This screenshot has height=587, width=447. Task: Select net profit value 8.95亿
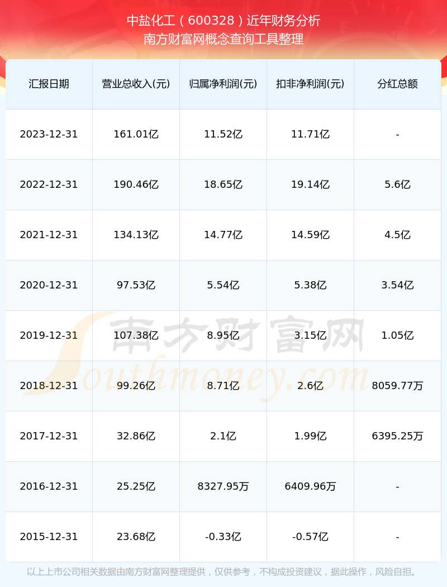[223, 335]
